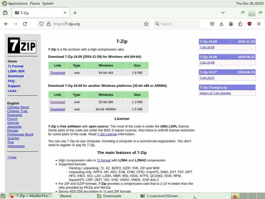Open the 7-max link

tap(12, 157)
